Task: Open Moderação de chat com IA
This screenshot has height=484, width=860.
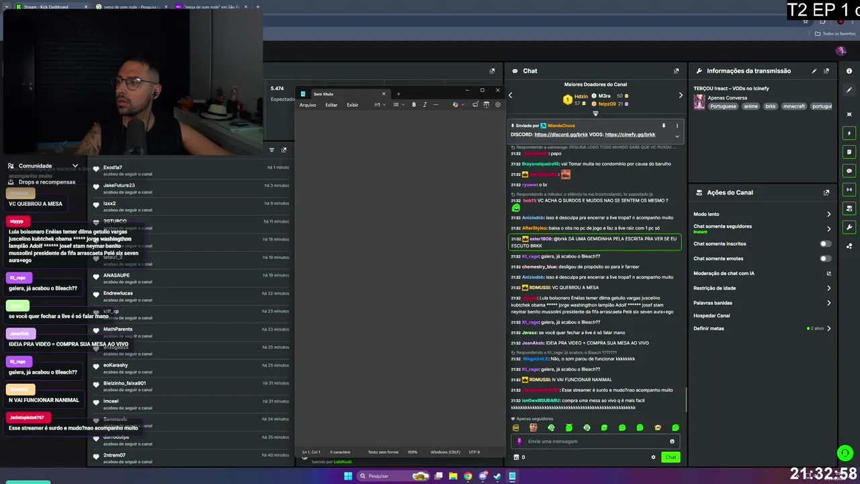Action: point(762,273)
